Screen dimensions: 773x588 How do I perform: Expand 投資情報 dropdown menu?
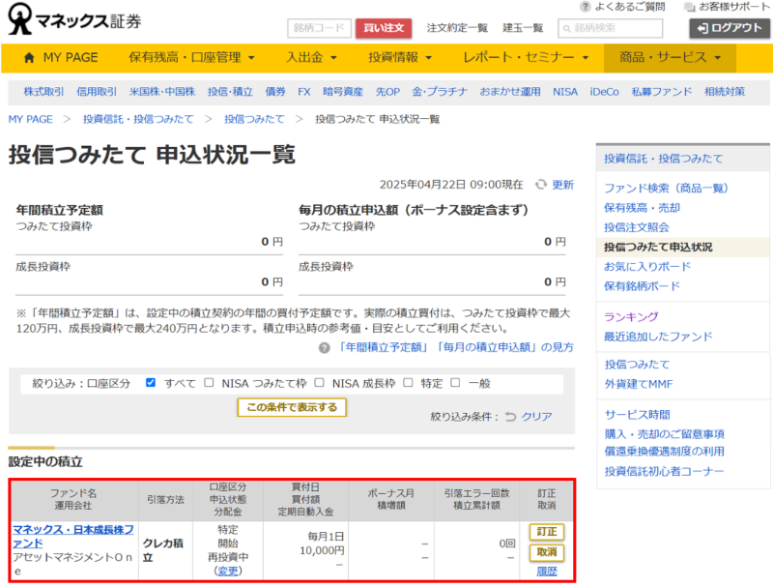(400, 58)
